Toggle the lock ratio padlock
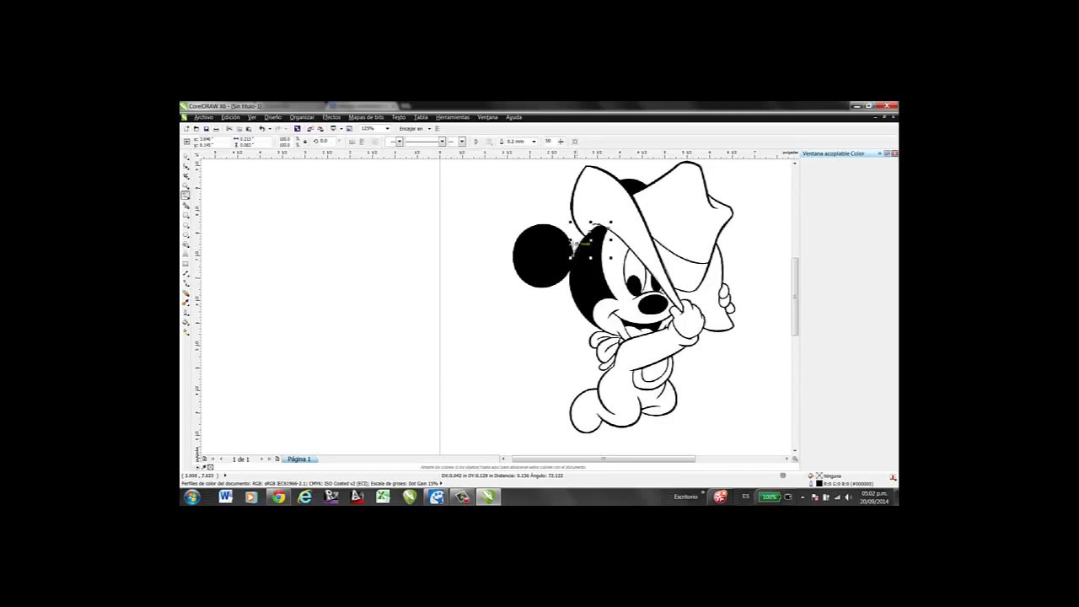1079x607 pixels. (305, 142)
